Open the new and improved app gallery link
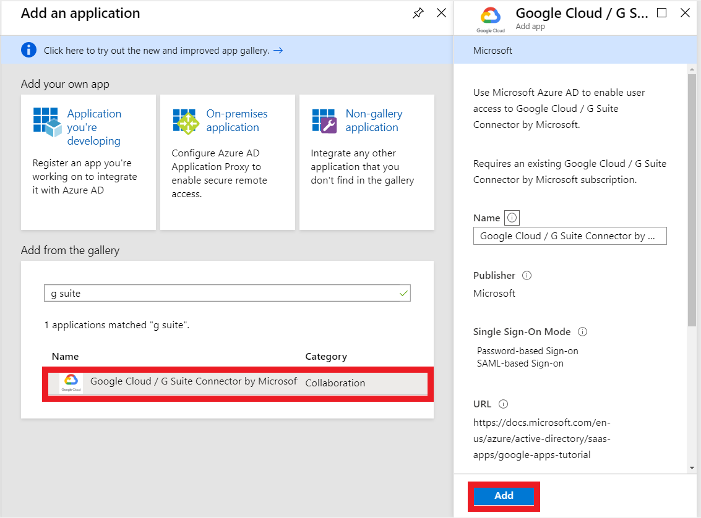701x518 pixels. [155, 50]
